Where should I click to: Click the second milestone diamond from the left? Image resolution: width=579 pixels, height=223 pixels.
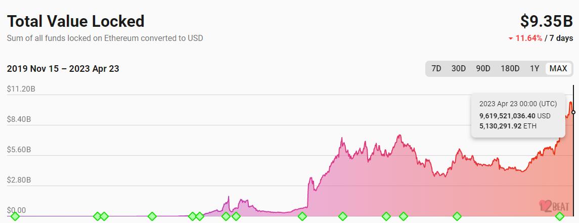[97, 216]
